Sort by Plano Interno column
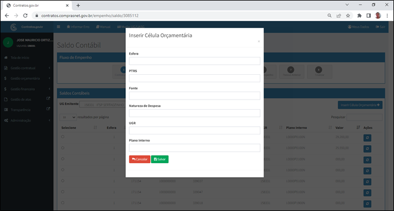This screenshot has width=394, height=211. point(309,128)
